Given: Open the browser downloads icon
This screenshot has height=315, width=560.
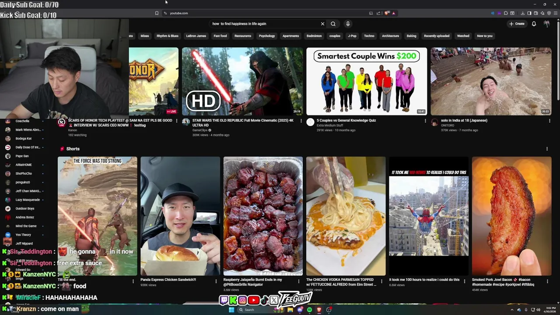Looking at the screenshot, I should pyautogui.click(x=522, y=13).
